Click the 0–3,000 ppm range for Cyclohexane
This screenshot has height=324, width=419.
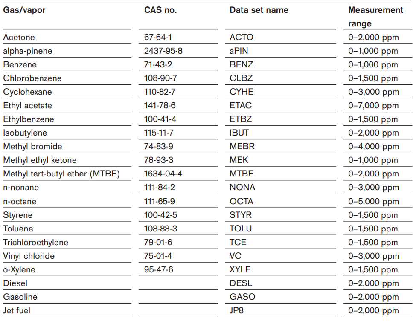pyautogui.click(x=374, y=92)
